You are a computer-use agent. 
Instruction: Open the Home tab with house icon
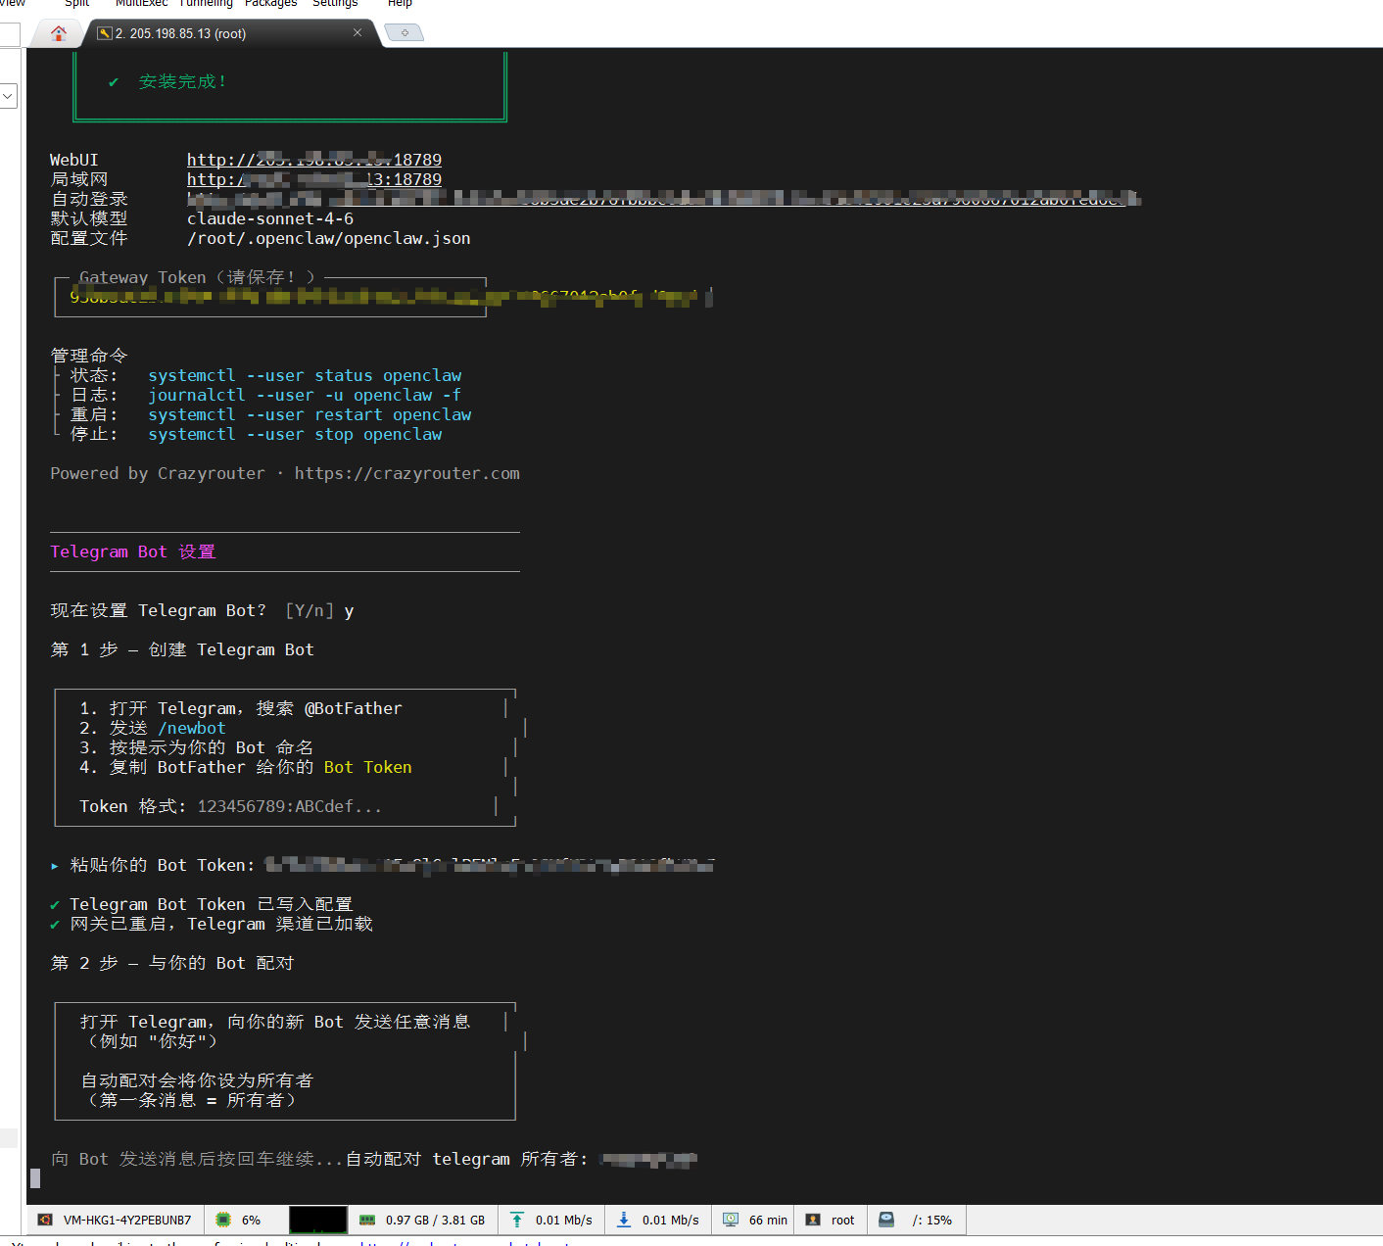click(59, 33)
